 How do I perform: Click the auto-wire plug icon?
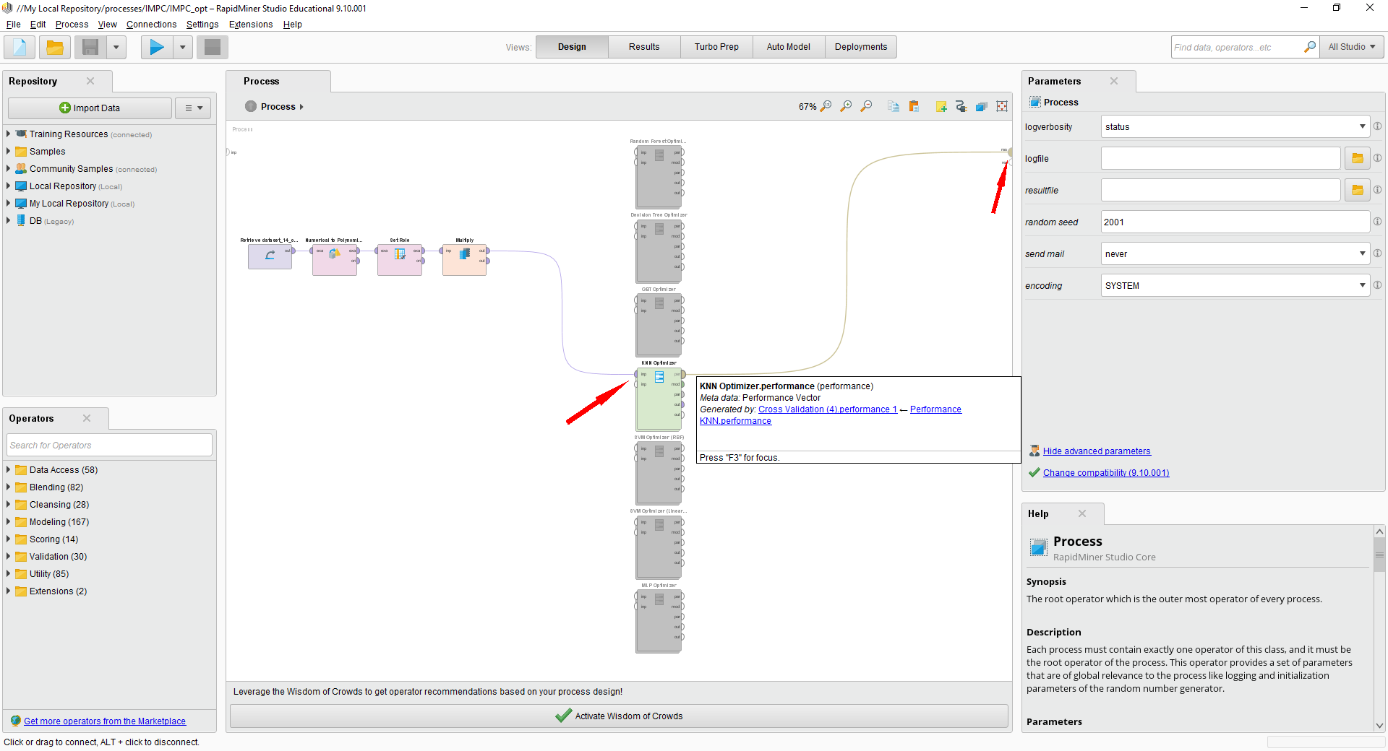(961, 106)
